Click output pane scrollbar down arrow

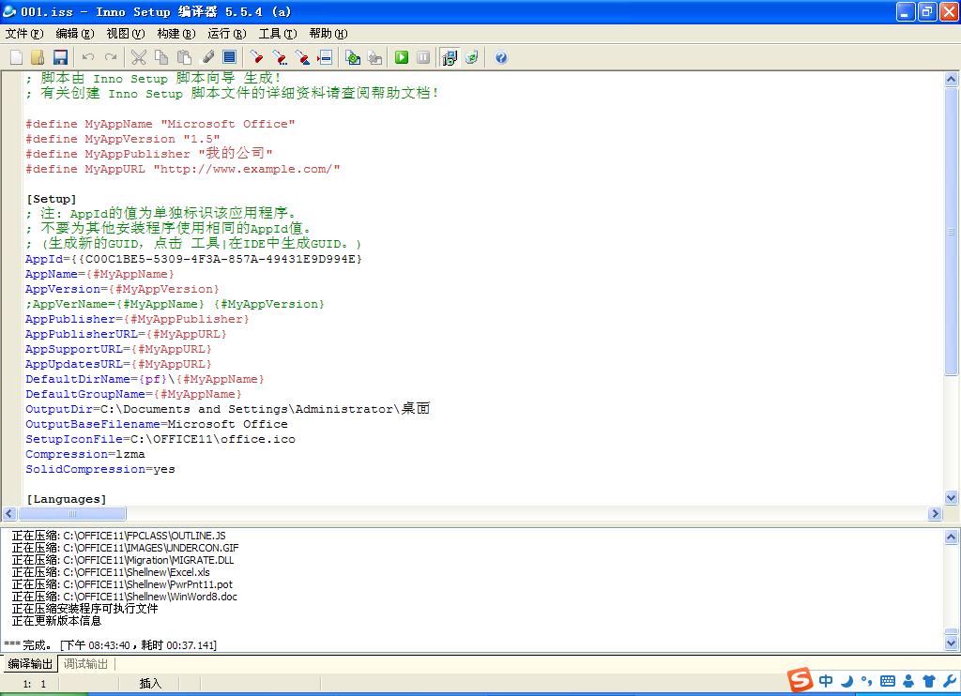click(952, 643)
